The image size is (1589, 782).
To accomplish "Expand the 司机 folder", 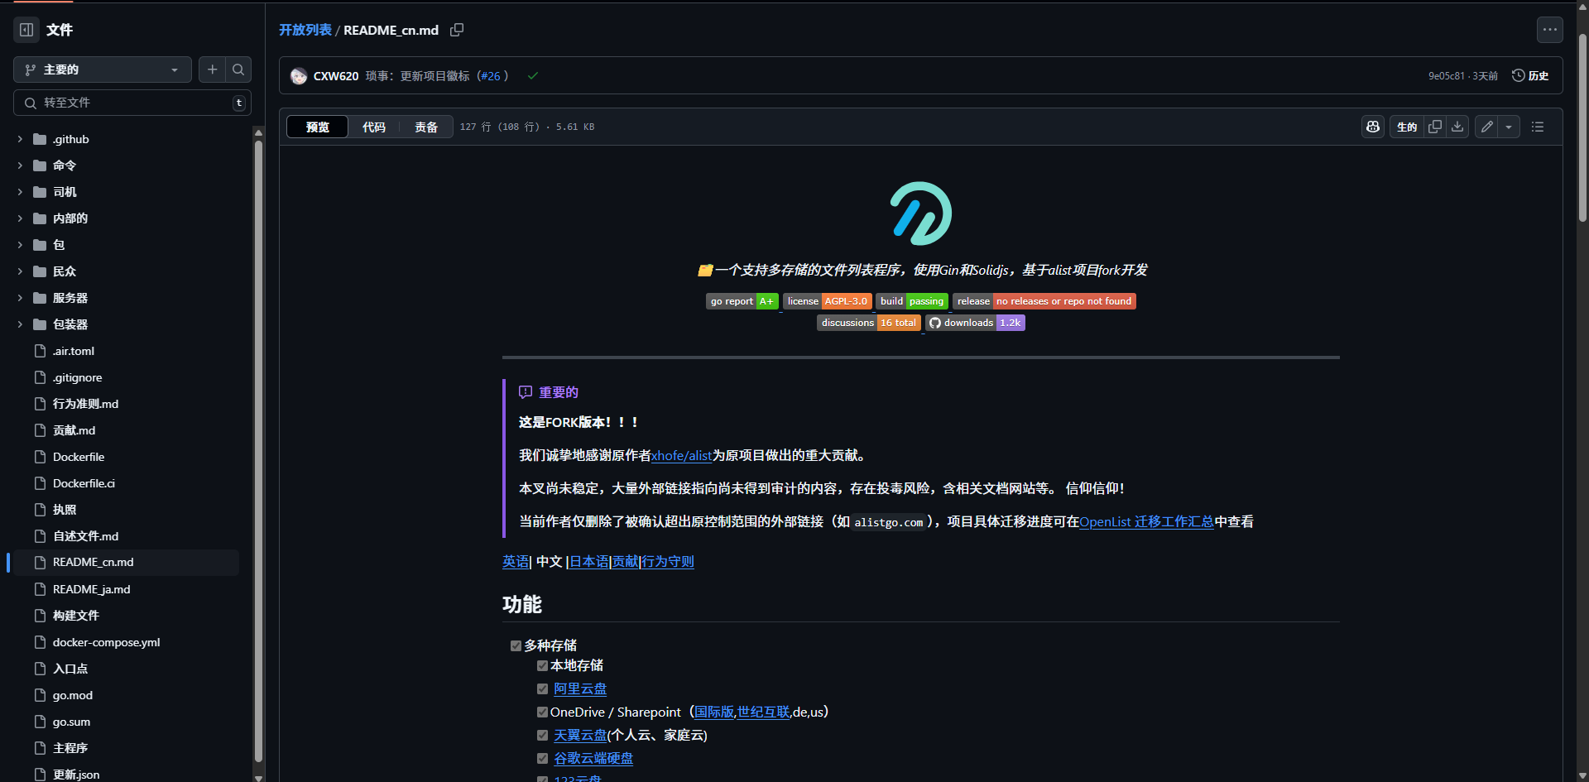I will click(20, 192).
